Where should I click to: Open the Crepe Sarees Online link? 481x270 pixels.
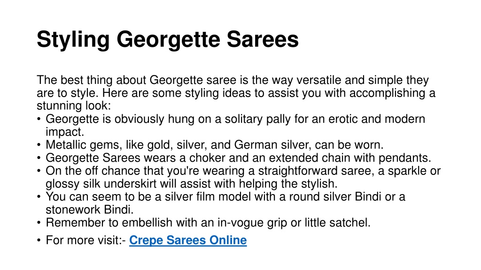click(188, 240)
